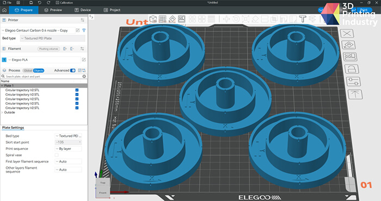Viewport: 381px width, 201px height.
Task: Edit the Elegoo PLA filament preset
Action: 84,60
